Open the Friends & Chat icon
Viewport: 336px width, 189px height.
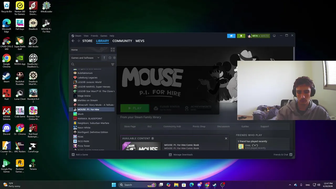(x=291, y=155)
